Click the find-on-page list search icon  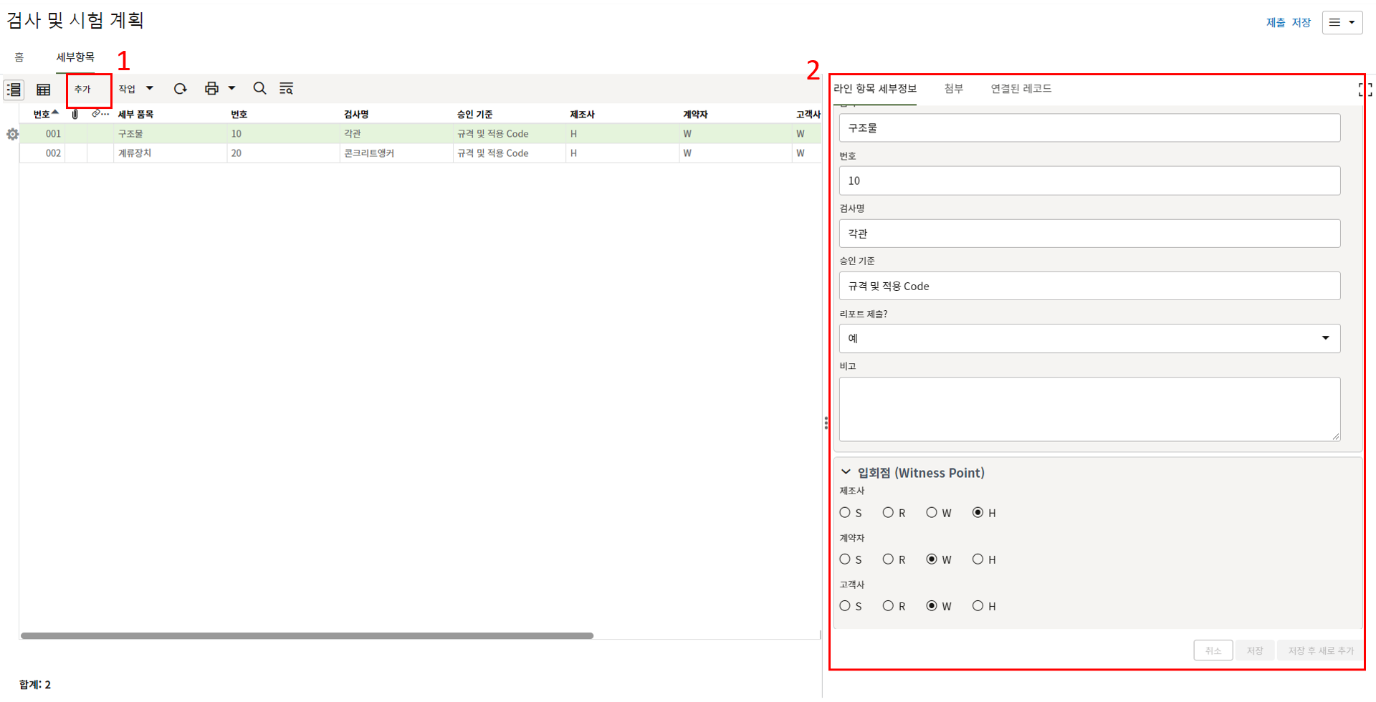click(286, 89)
